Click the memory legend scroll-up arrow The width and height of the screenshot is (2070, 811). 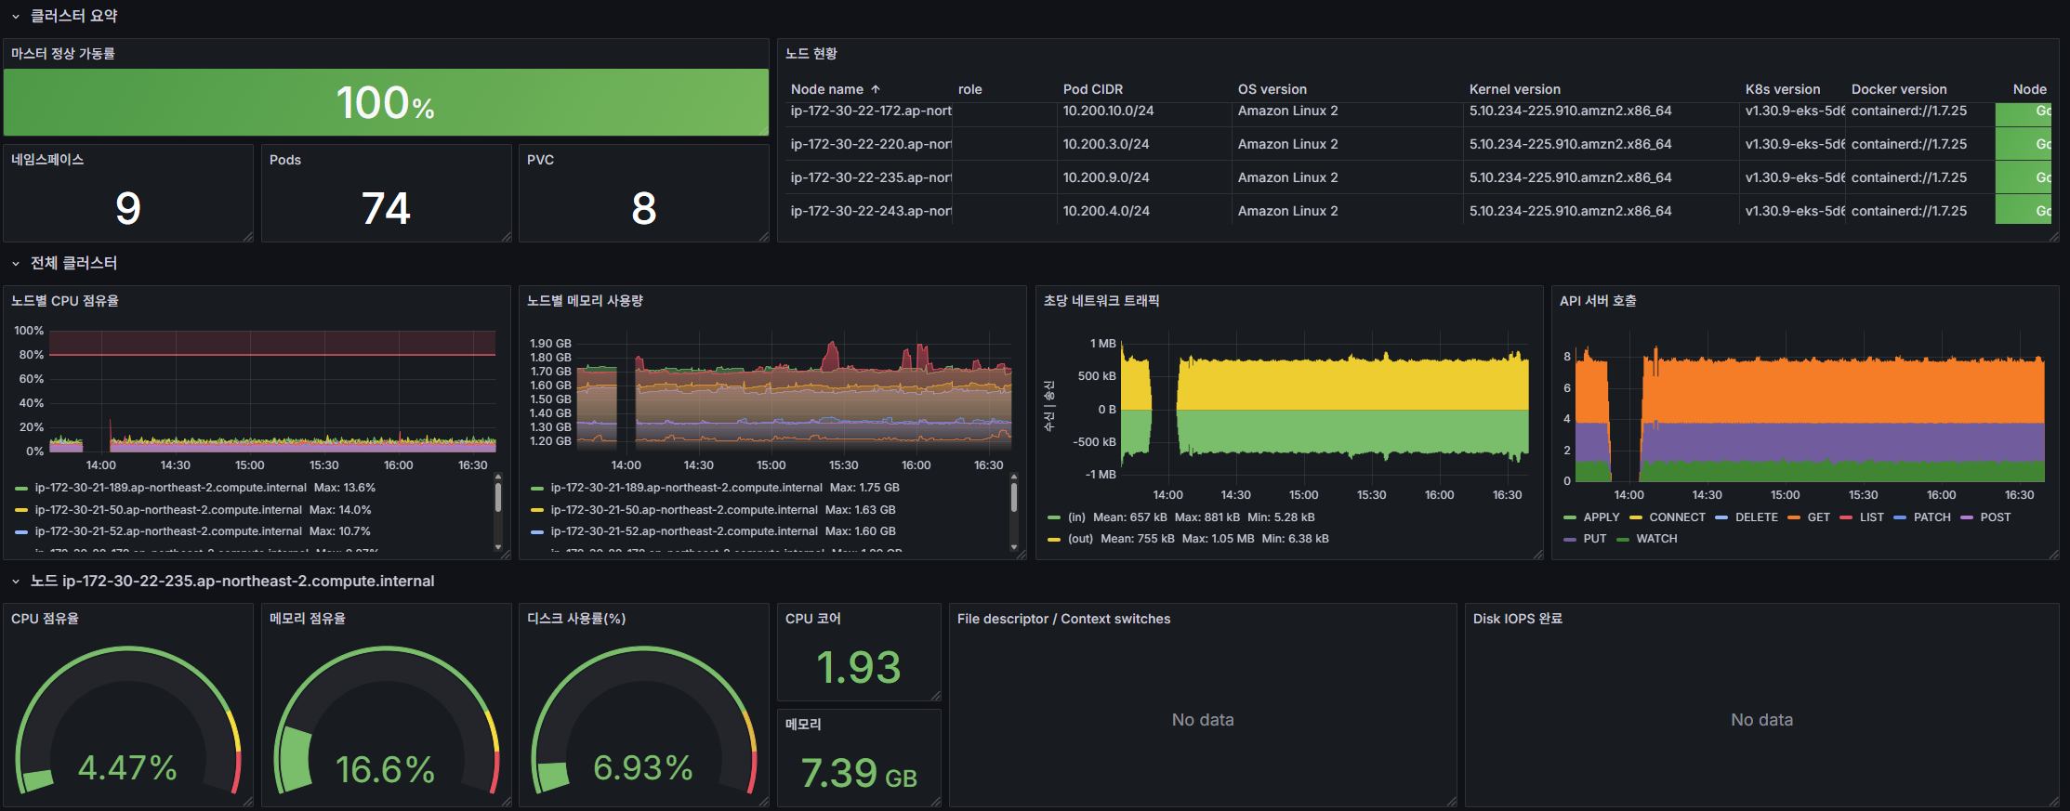pos(1014,477)
